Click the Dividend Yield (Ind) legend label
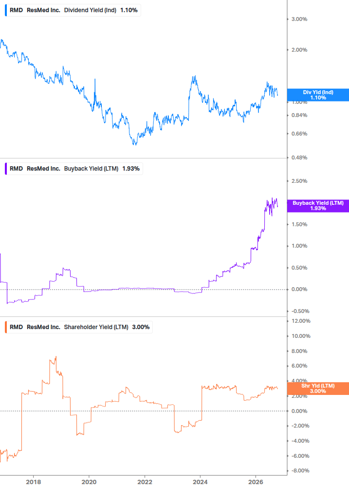This screenshot has width=349, height=490. tap(90, 10)
